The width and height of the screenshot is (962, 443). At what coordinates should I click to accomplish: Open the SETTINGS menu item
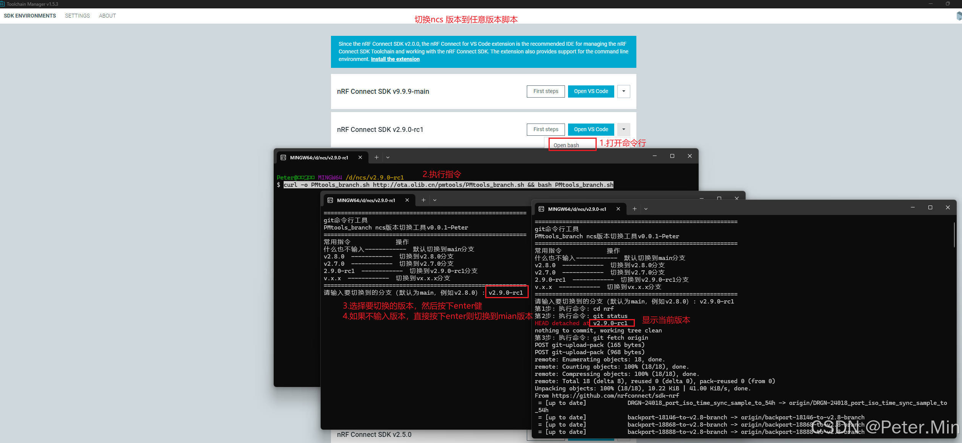tap(77, 16)
